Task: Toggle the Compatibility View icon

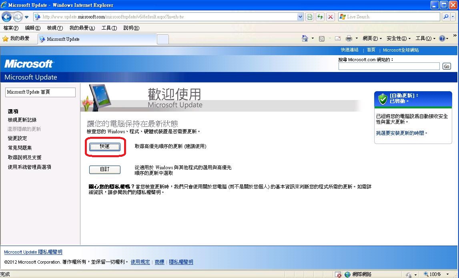Action: 310,17
